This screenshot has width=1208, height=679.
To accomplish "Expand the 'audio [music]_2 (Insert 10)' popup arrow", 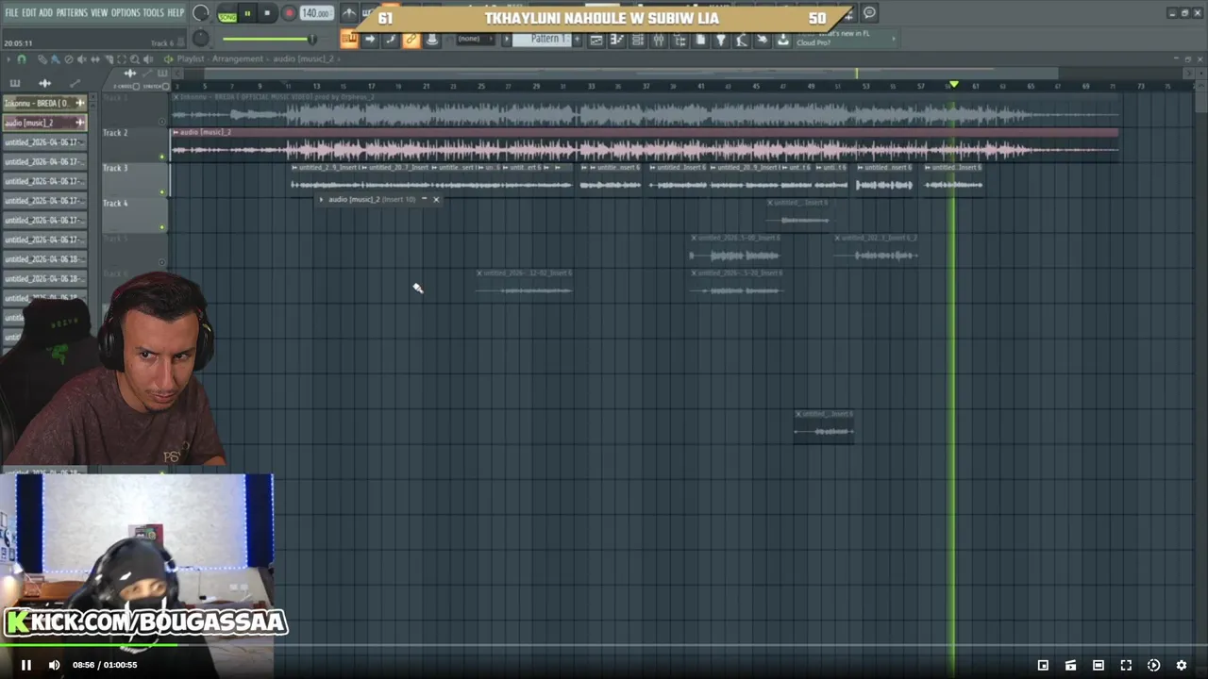I will click(x=321, y=199).
